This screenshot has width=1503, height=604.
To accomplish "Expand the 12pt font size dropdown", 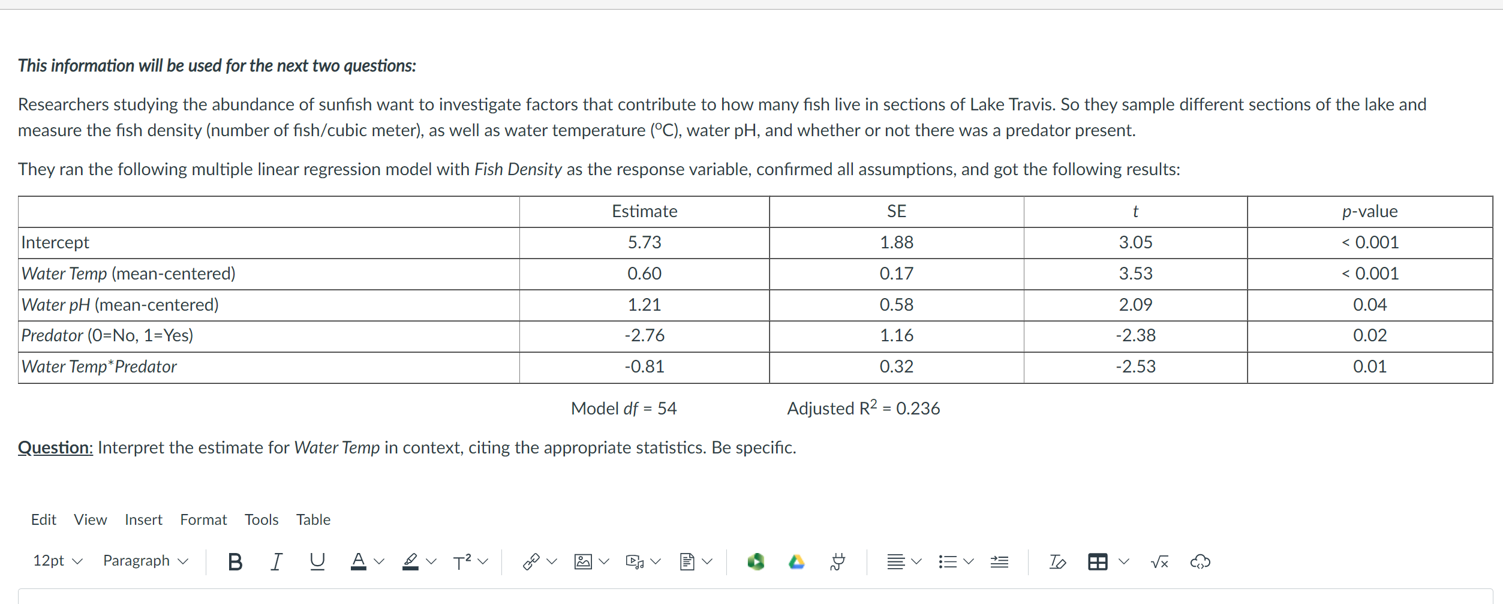I will coord(58,561).
